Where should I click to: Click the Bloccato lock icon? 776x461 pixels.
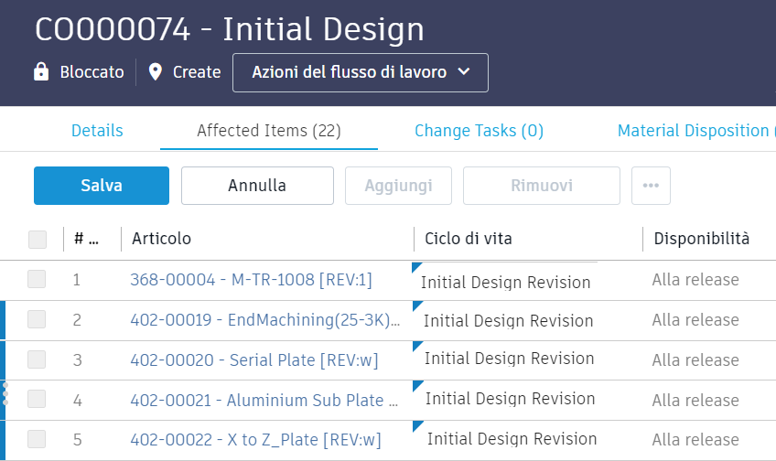click(41, 72)
